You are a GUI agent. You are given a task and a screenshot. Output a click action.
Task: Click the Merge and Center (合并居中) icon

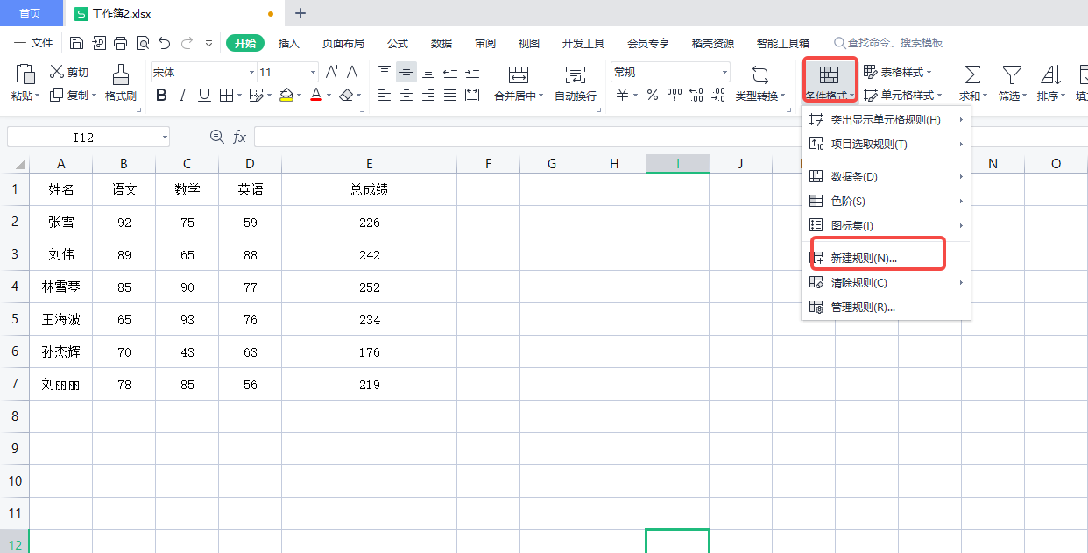518,74
